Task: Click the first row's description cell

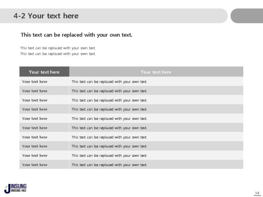Action: [156, 82]
